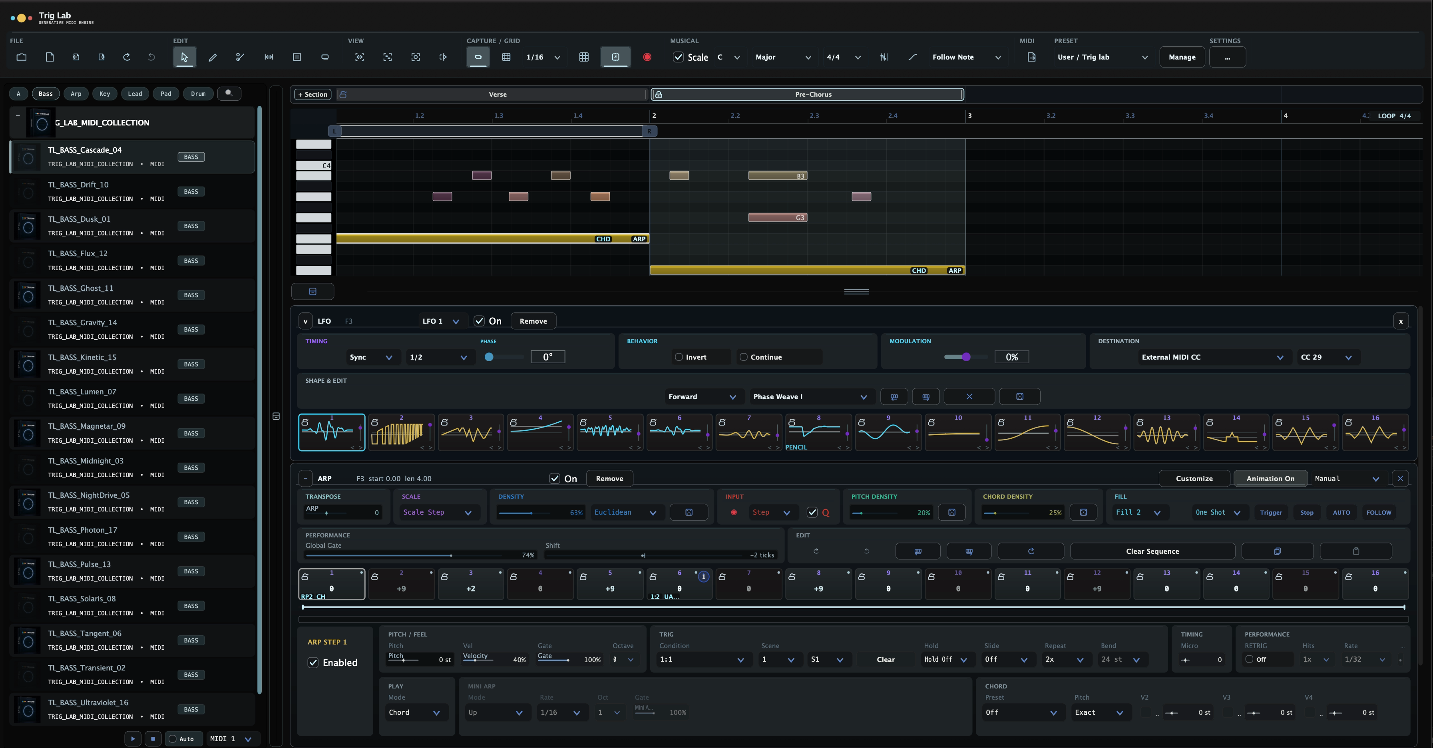Click the grid icon beside the 1/16 value
1433x748 pixels.
[506, 57]
